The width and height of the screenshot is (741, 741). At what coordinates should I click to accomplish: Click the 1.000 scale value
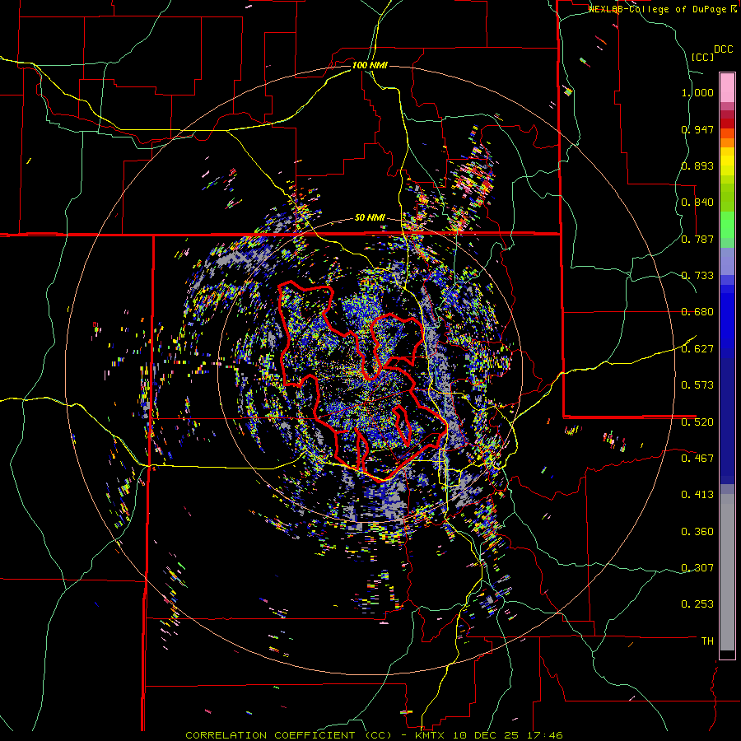tap(697, 92)
